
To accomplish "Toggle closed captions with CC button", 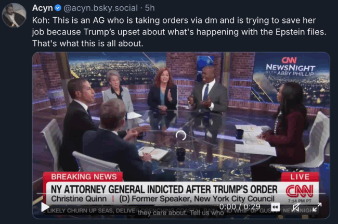I will point(275,207).
